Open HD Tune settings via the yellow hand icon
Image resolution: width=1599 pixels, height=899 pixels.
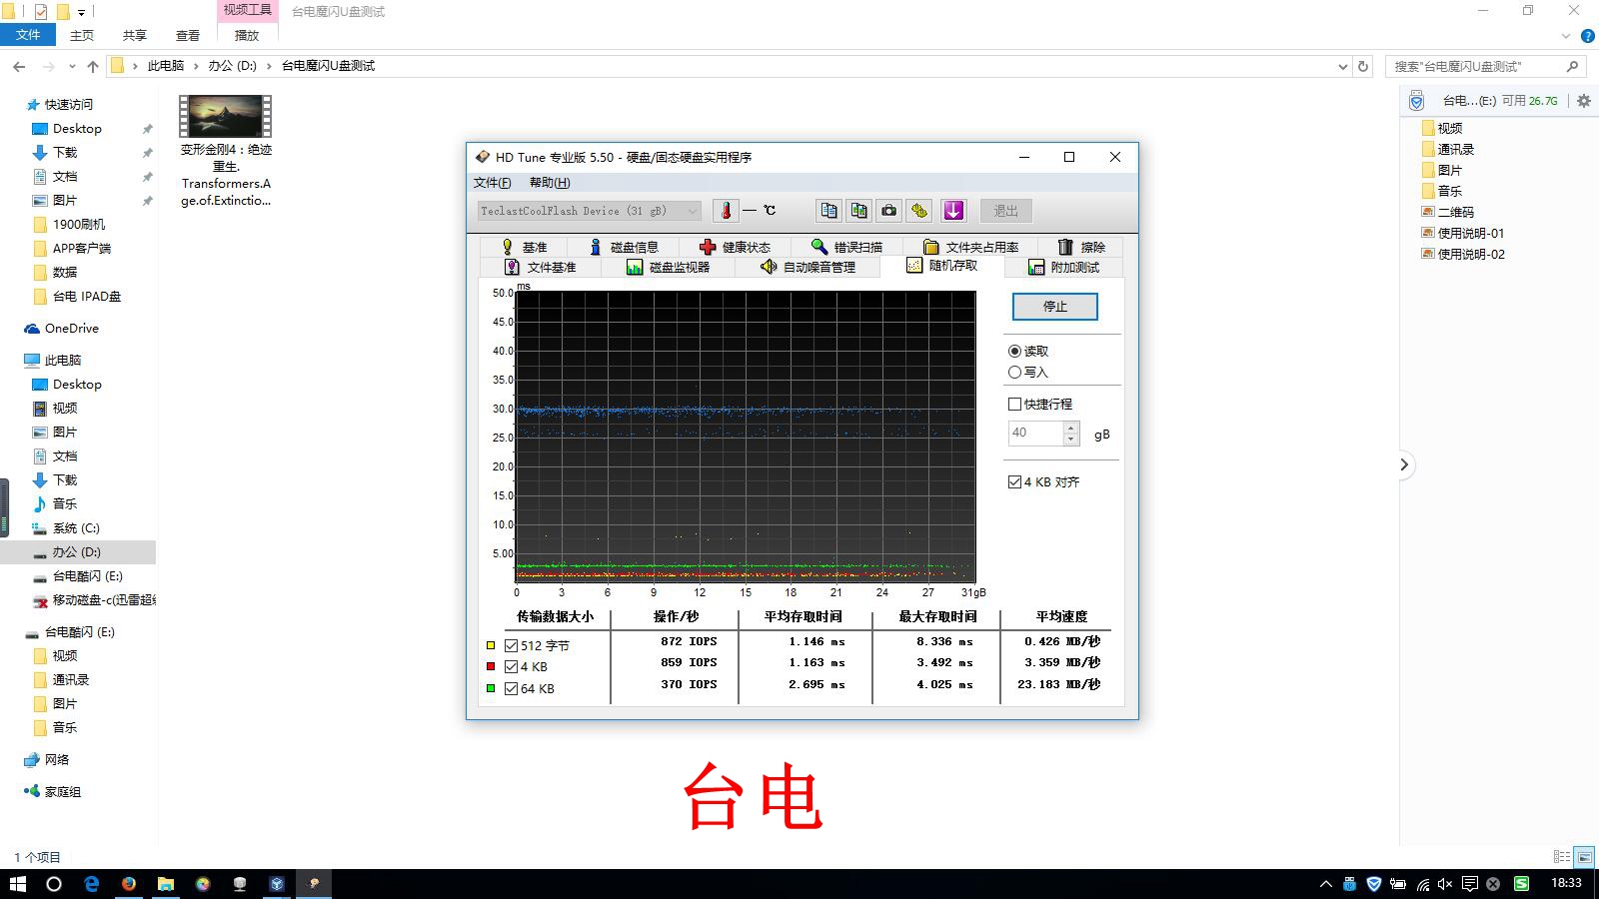click(x=918, y=210)
